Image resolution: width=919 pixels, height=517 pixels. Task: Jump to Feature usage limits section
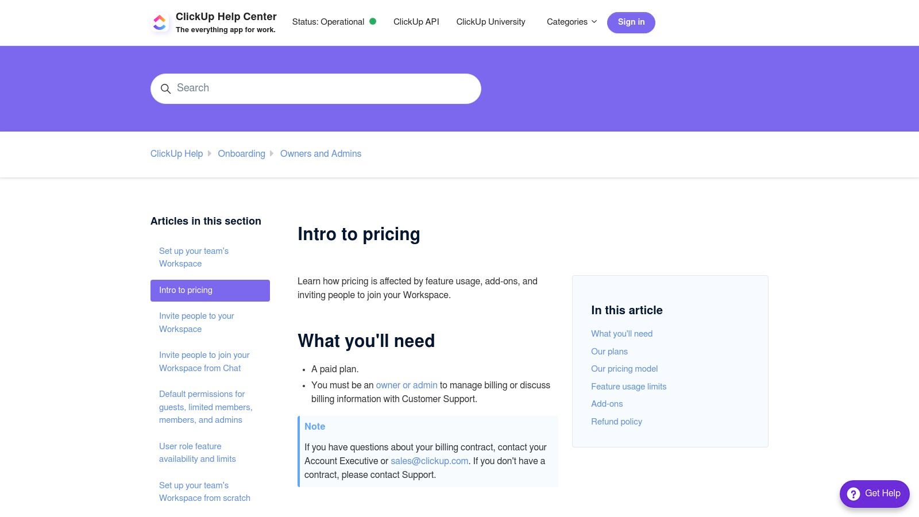tap(628, 387)
